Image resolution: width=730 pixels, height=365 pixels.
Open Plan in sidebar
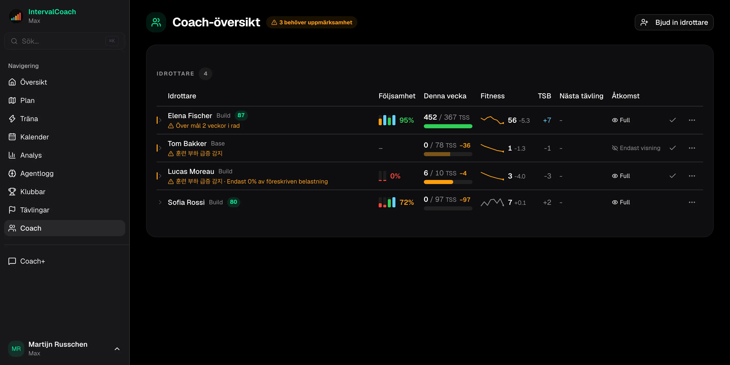[65, 100]
